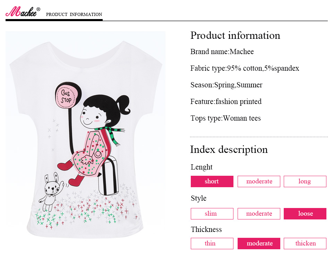333x260 pixels.
Task: Click the Brand name Machee text
Action: (x=222, y=52)
